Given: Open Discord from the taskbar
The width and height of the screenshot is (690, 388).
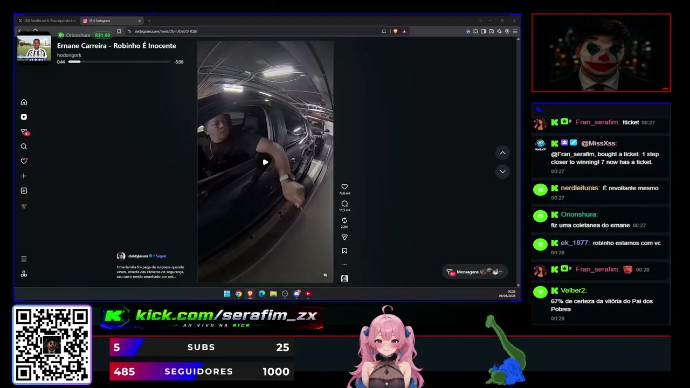Looking at the screenshot, I should point(296,294).
